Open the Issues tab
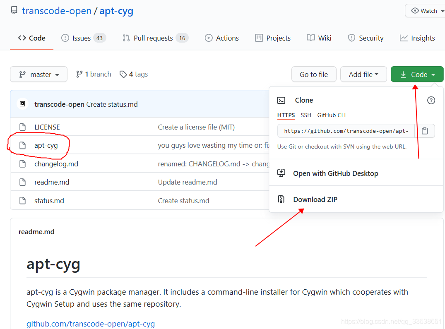Screen dimensions: 445x329 [x=84, y=38]
